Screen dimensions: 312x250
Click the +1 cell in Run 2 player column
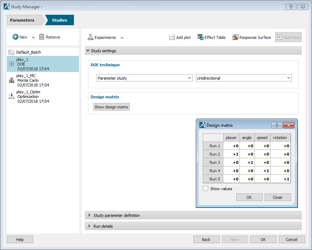[232, 154]
